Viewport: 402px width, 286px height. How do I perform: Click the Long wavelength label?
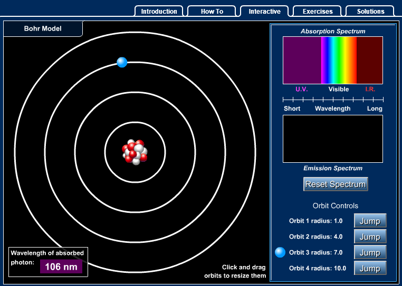(375, 109)
